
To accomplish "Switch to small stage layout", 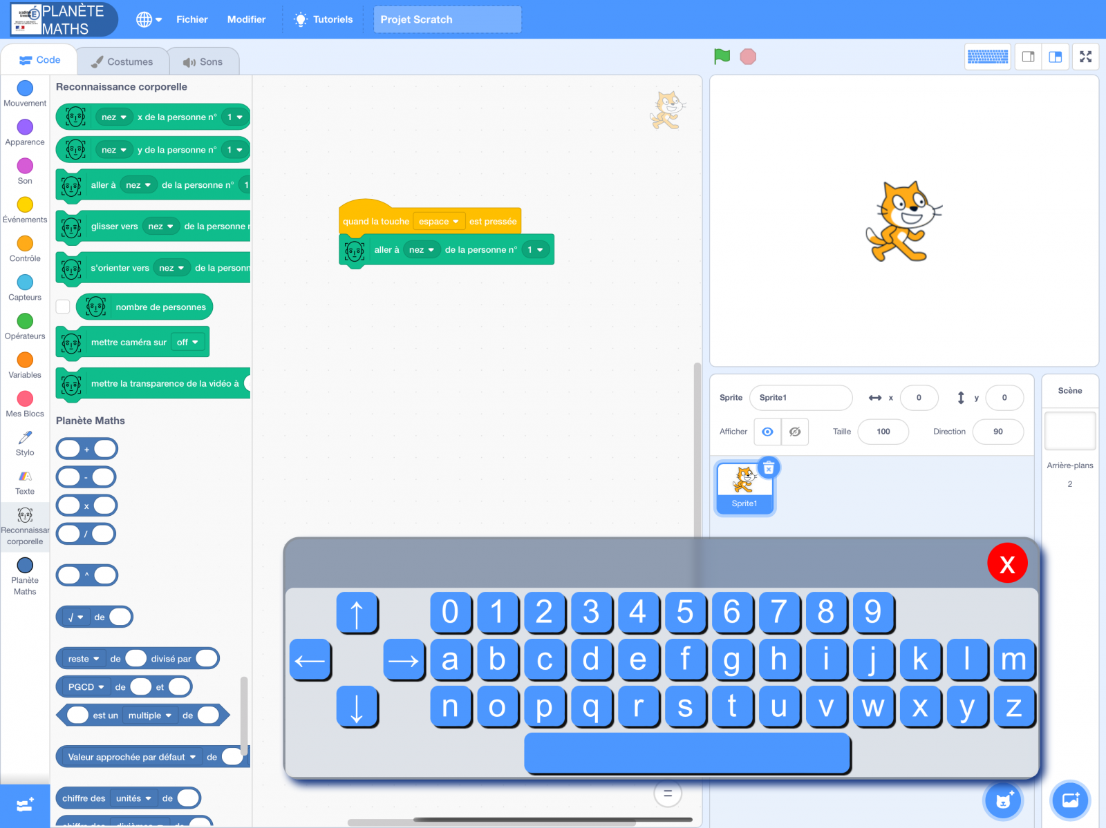I will [x=1028, y=57].
